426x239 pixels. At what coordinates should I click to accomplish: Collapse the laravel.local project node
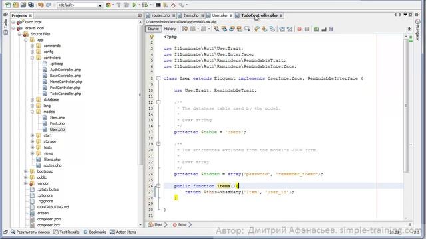13,28
